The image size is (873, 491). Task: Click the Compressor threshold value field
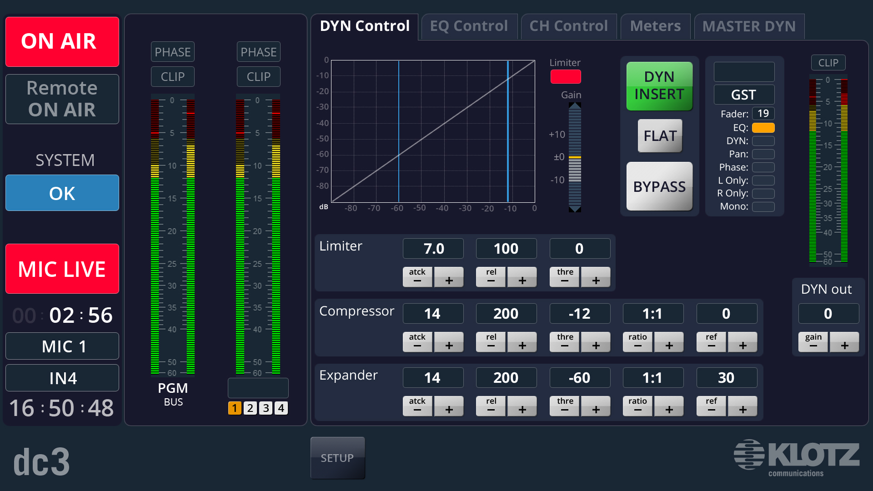tap(579, 314)
